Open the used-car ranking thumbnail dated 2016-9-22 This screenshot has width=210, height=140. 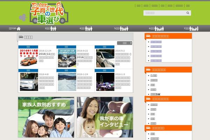point(67,58)
